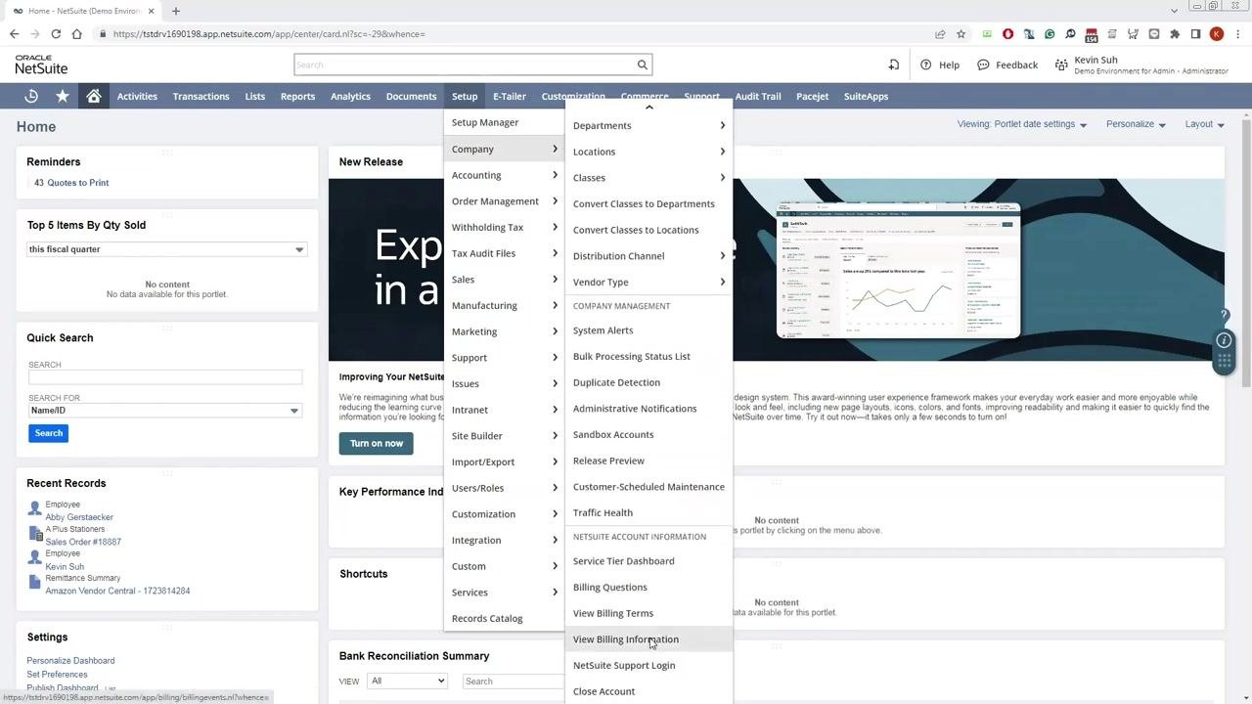
Task: Click Sandbox Accounts in the Company menu
Action: (x=648, y=434)
